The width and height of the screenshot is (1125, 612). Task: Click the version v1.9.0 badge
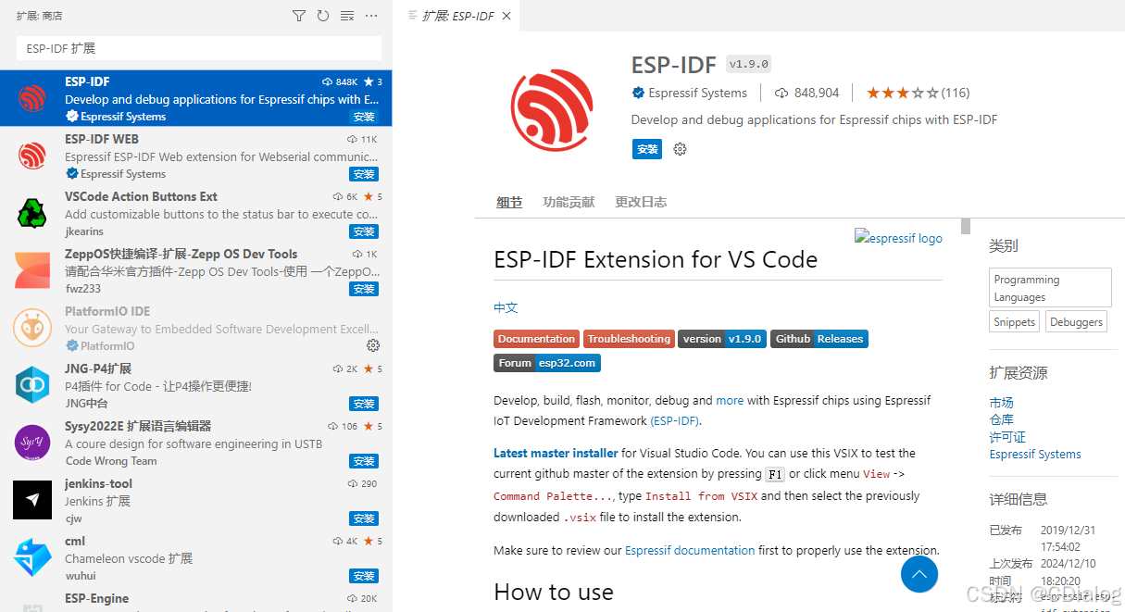coord(722,339)
